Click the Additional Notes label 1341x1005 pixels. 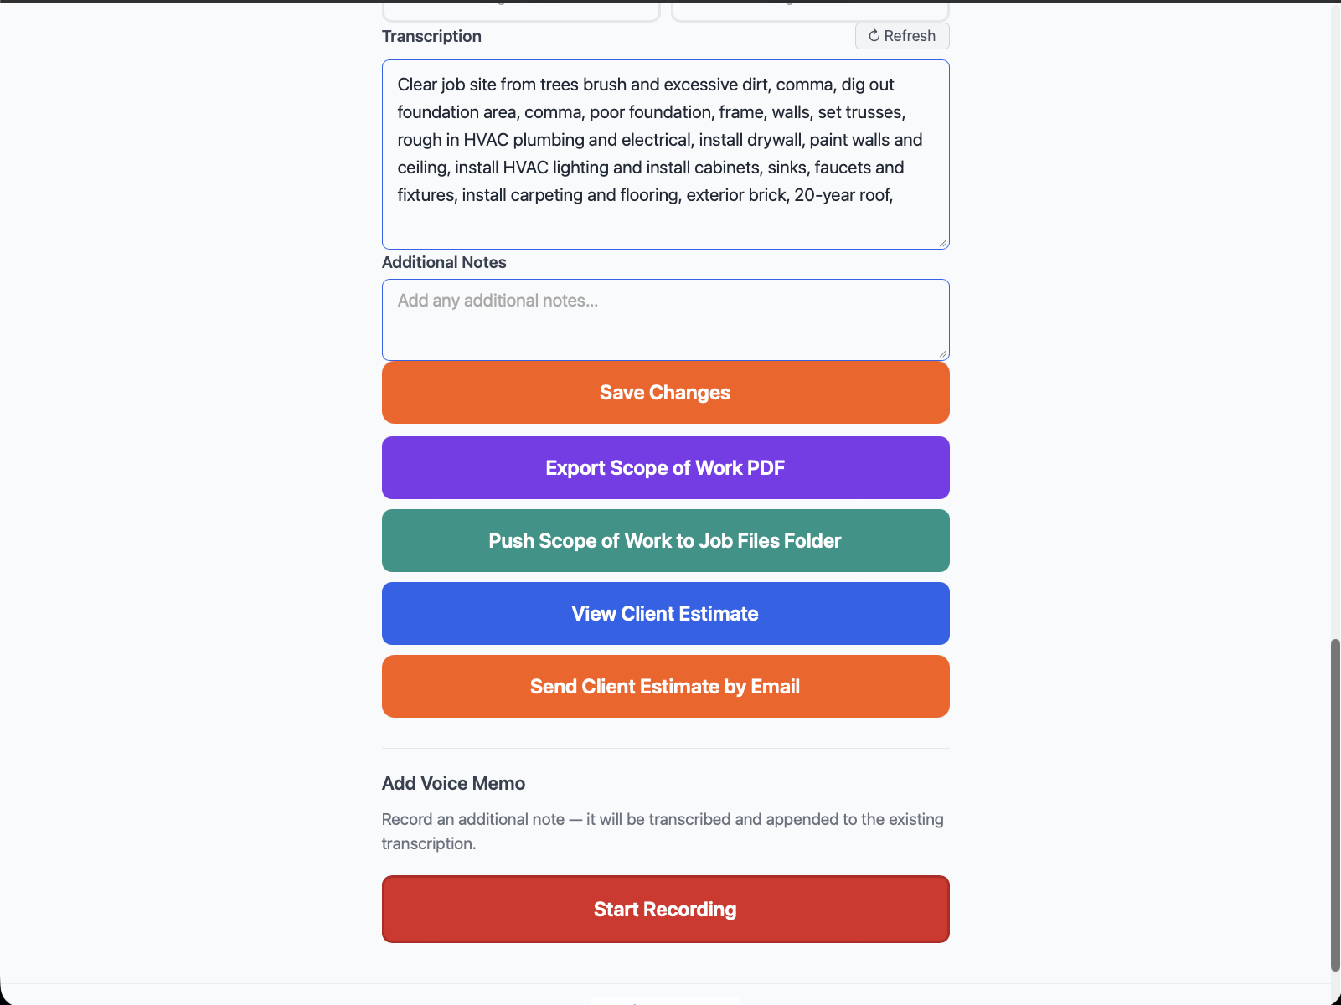[x=444, y=262]
